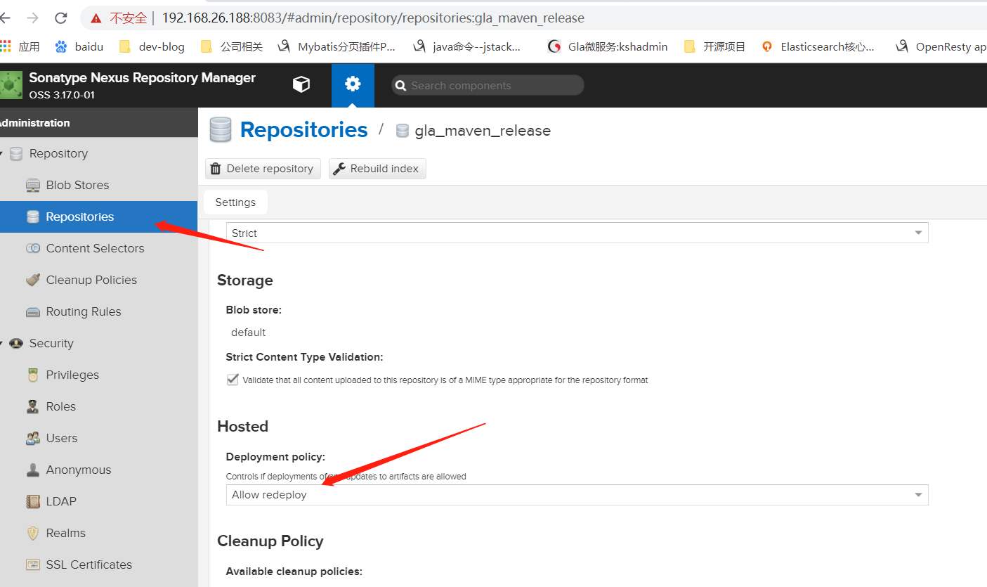The height and width of the screenshot is (587, 987).
Task: Open Users under Security
Action: [x=62, y=438]
